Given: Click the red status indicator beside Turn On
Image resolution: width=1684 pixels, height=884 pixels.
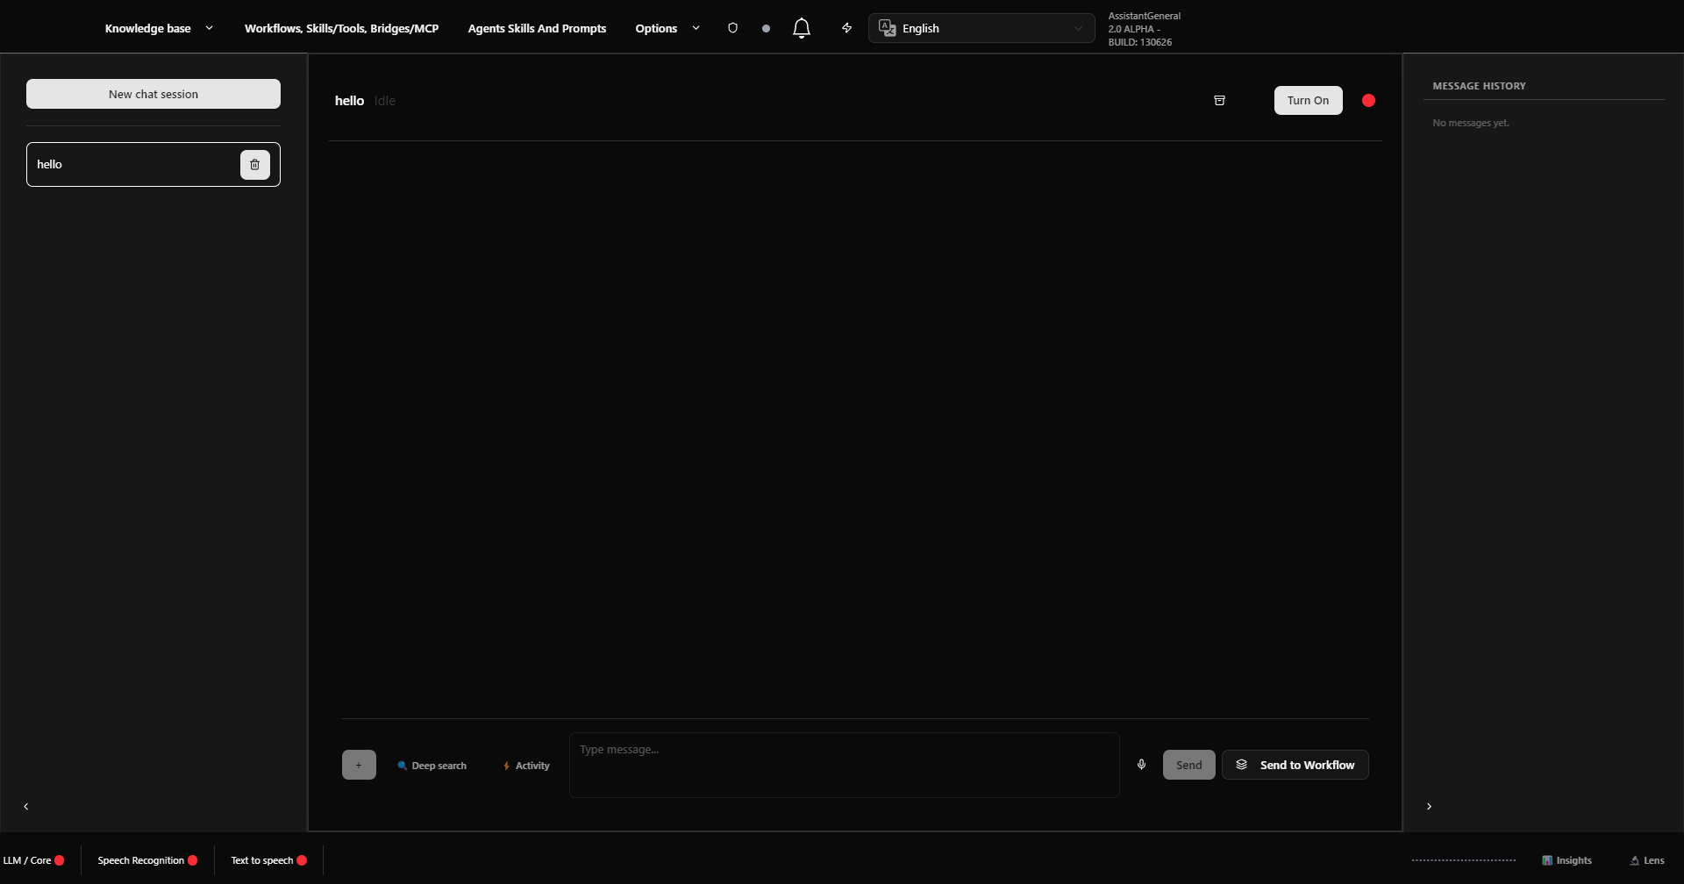Looking at the screenshot, I should pos(1368,100).
